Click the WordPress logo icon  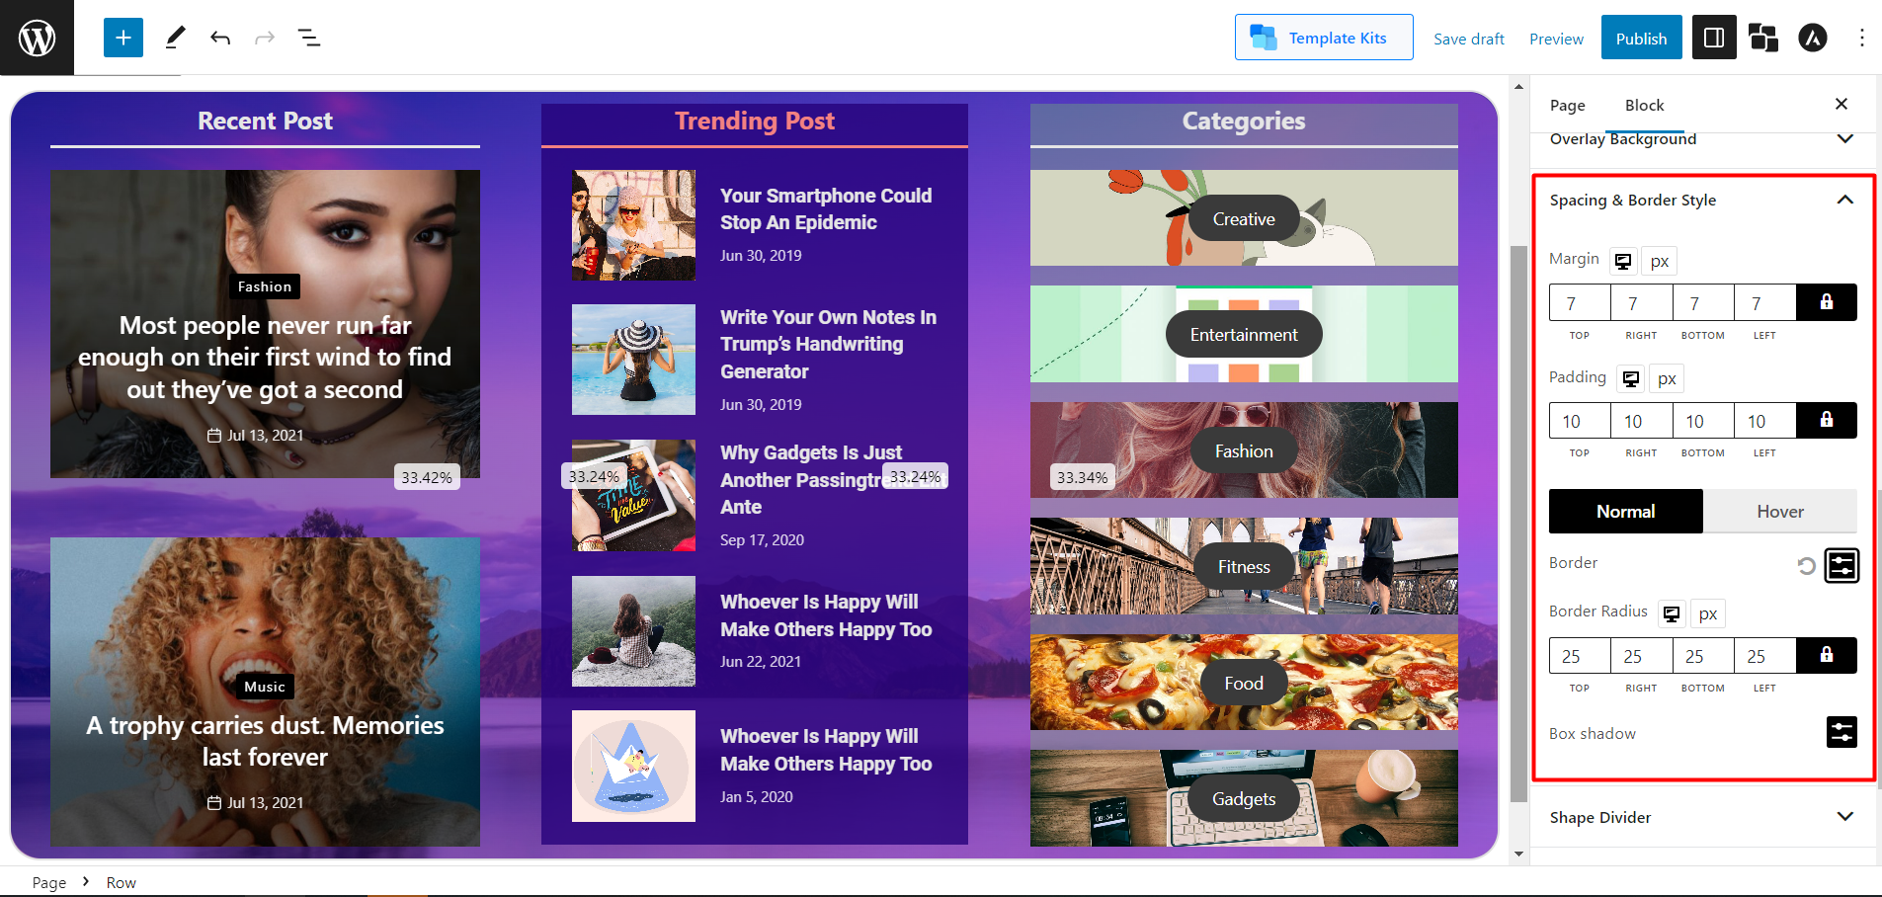click(37, 38)
